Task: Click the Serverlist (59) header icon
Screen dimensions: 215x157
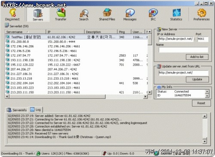Action: pos(7,25)
